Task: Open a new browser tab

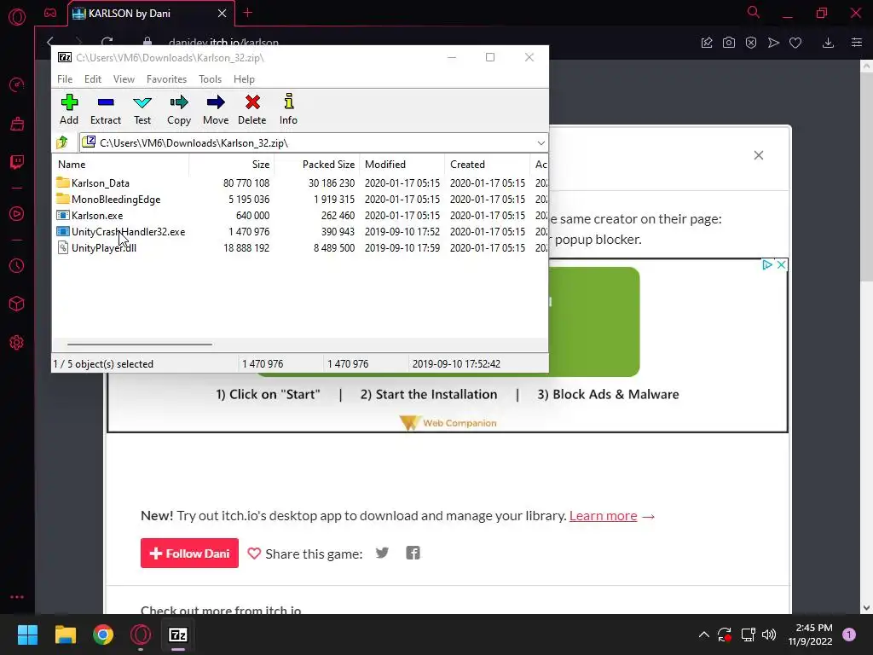Action: coord(248,13)
